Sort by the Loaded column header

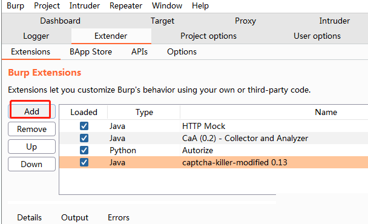[84, 112]
